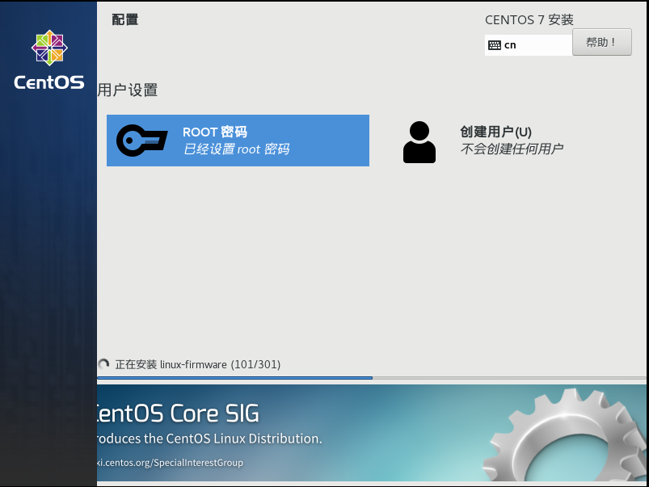Viewport: 649px width, 487px height.
Task: Click the centos.org/SpecialInterestGroup link in banner
Action: [170, 463]
